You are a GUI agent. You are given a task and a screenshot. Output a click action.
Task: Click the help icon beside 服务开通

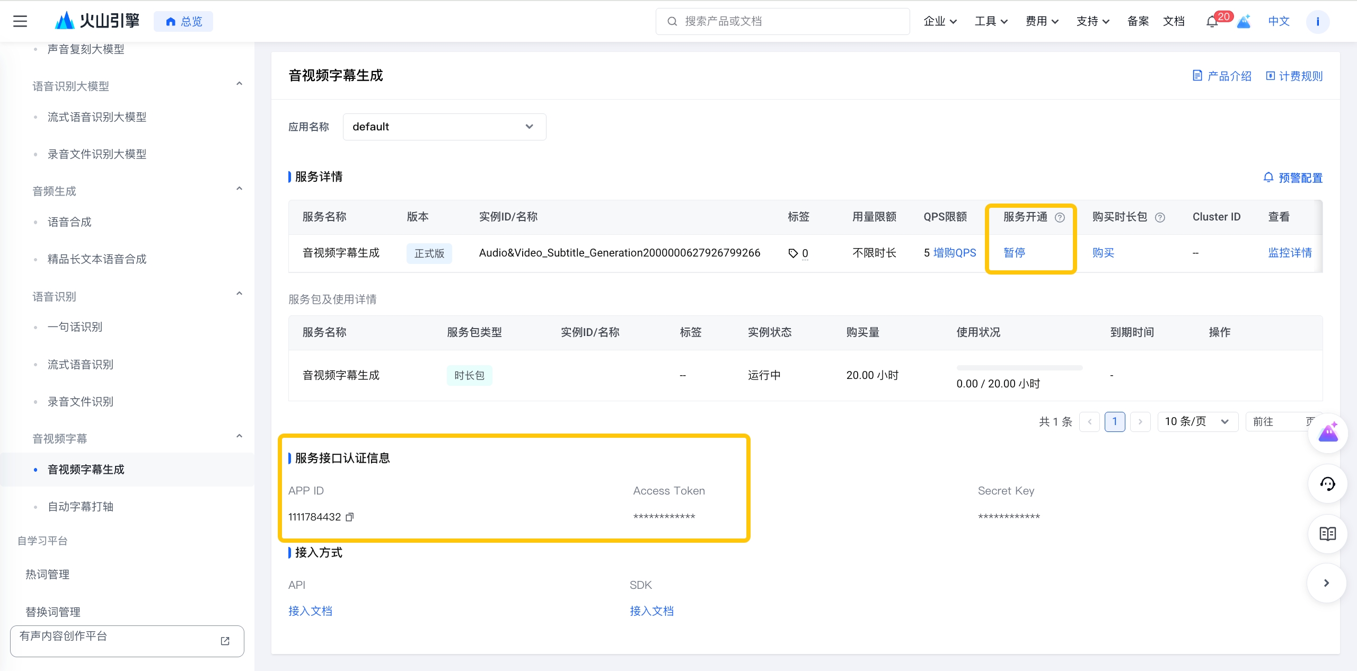(1060, 217)
